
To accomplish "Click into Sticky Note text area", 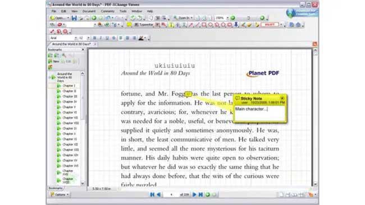I will pos(259,113).
